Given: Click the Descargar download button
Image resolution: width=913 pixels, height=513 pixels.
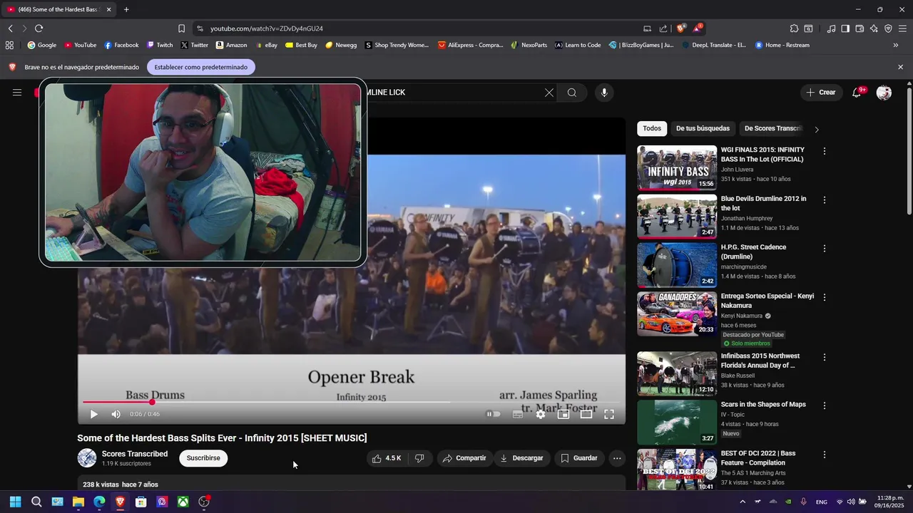Looking at the screenshot, I should [x=521, y=458].
